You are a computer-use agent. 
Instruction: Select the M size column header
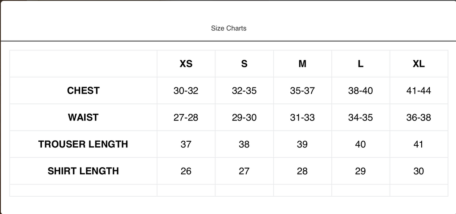coord(302,64)
